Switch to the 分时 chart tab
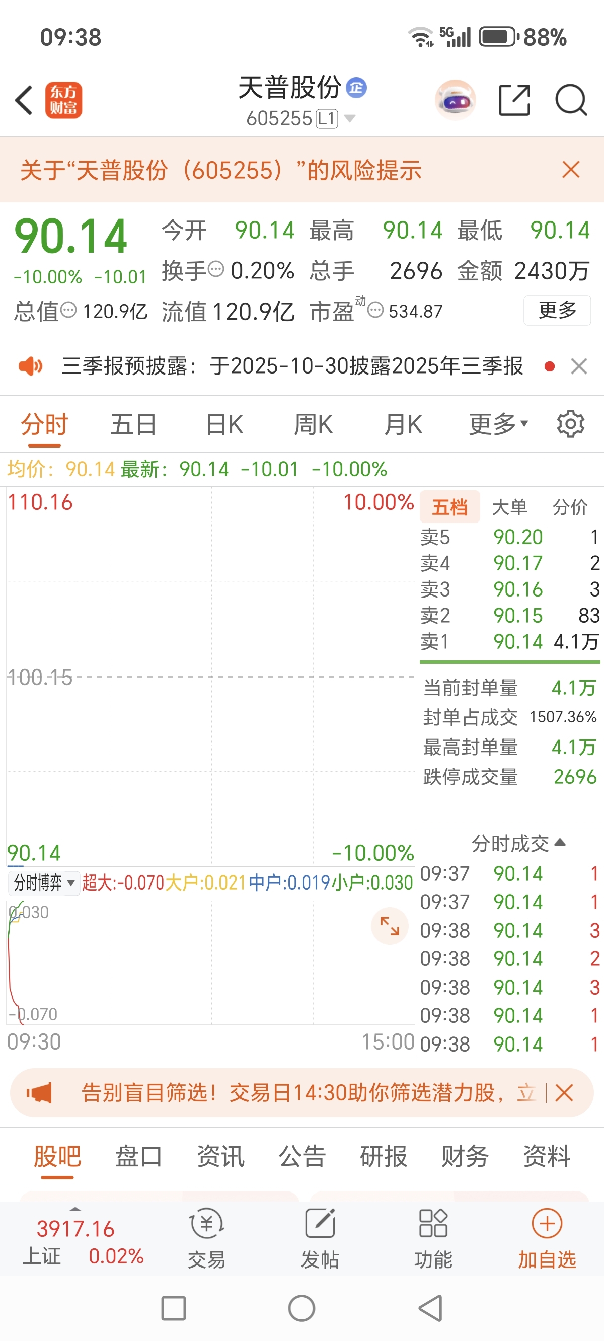 [45, 424]
